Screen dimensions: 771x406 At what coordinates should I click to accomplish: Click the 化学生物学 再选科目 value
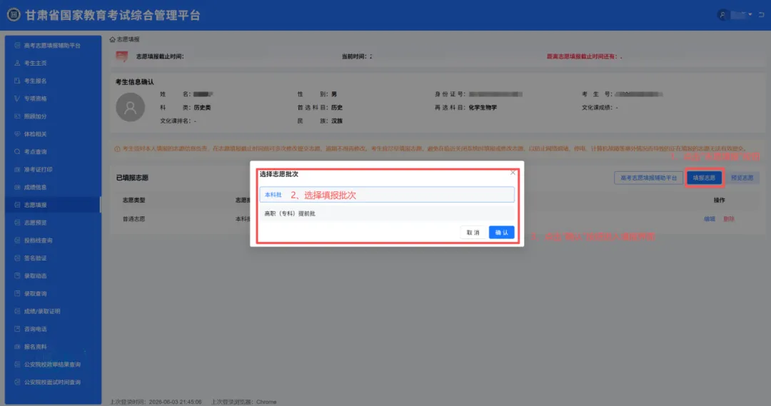[x=483, y=107]
